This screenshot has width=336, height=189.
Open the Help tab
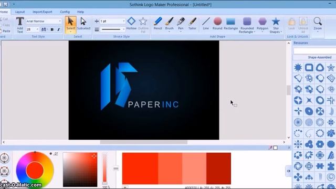click(80, 12)
